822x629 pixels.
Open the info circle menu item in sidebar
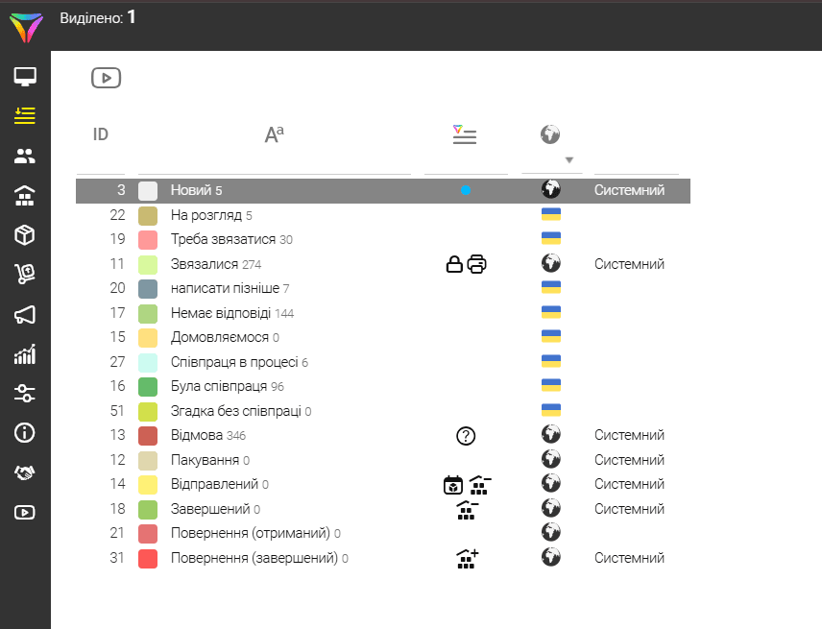pos(25,433)
